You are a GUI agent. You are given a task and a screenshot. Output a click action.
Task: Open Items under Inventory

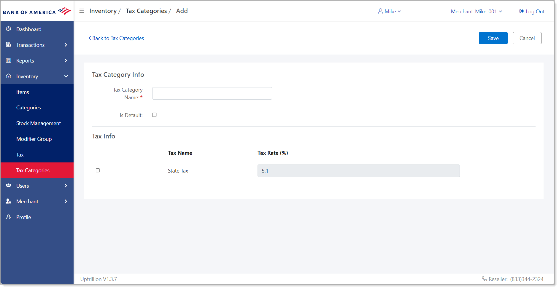37,92
